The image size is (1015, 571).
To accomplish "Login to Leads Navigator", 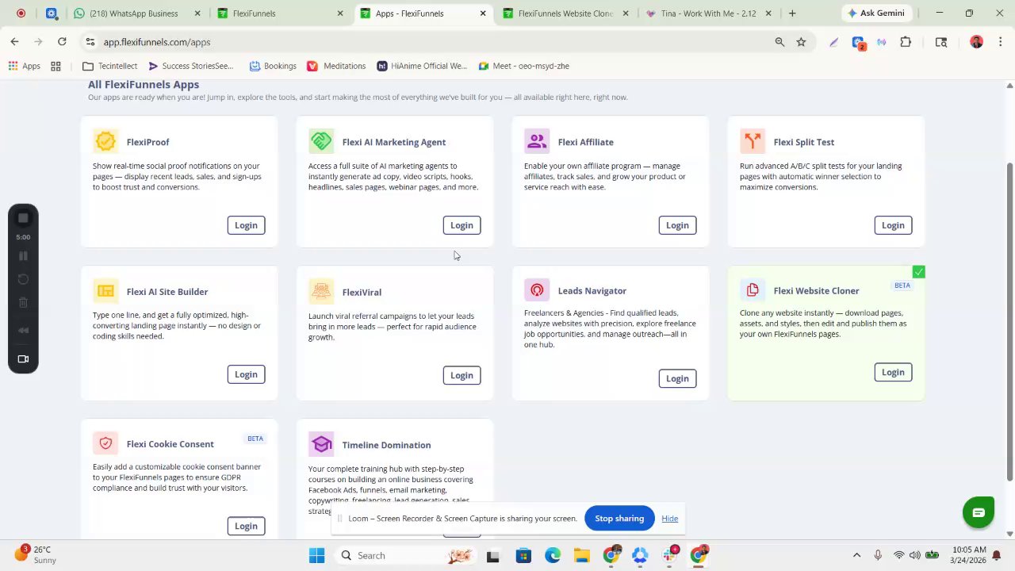I will [677, 378].
